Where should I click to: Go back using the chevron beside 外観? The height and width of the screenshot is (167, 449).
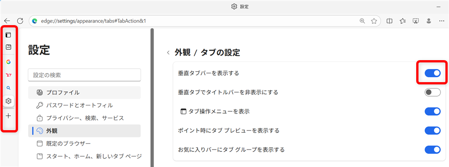click(x=168, y=53)
